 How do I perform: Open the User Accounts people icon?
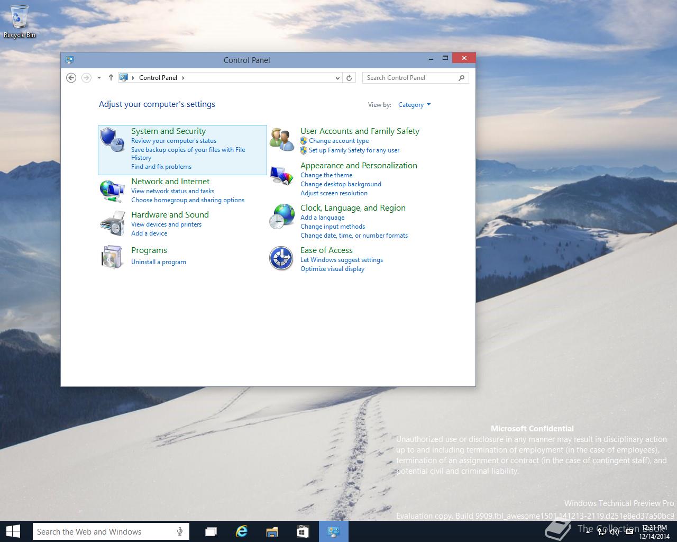(281, 140)
